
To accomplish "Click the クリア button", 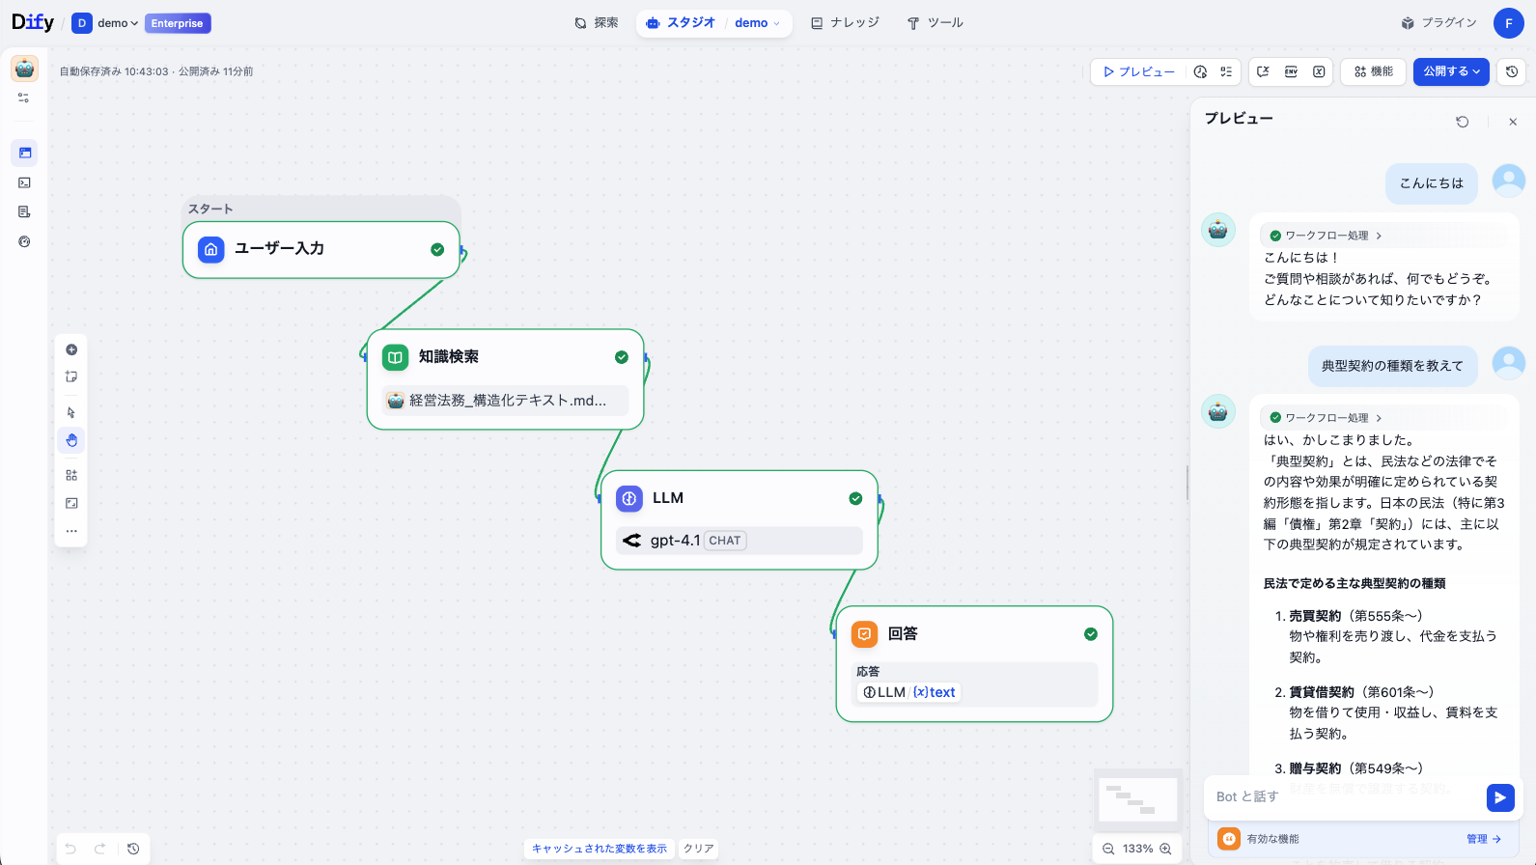I will point(699,849).
